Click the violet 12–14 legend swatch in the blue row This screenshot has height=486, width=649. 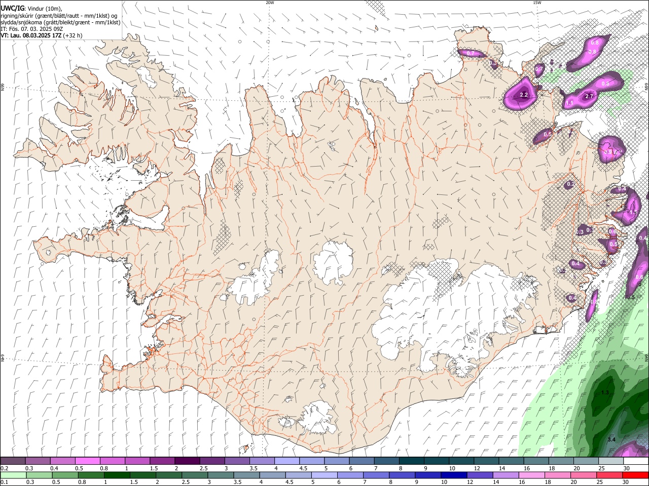[x=480, y=475]
